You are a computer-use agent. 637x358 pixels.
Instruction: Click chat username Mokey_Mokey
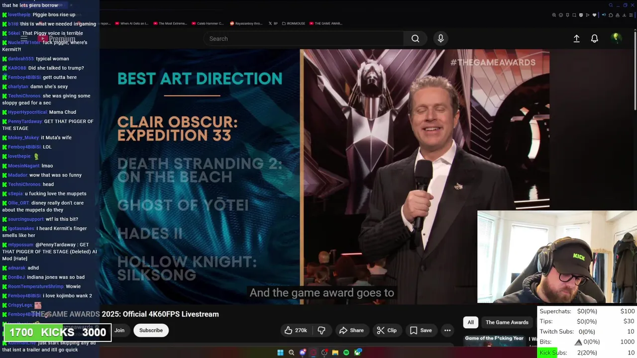pyautogui.click(x=23, y=138)
